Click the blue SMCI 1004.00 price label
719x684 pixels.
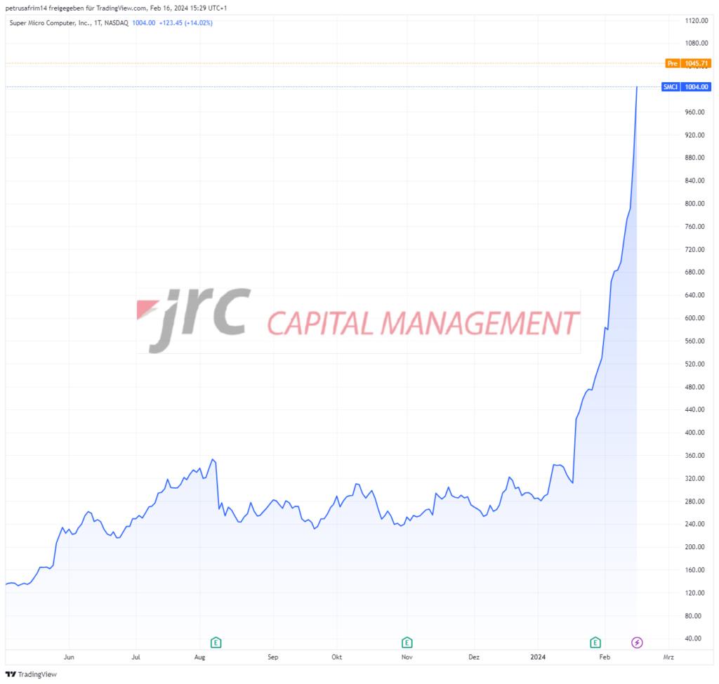pos(686,86)
